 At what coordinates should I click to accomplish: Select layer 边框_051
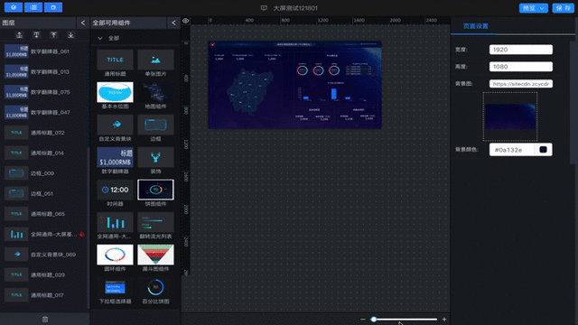click(x=44, y=193)
